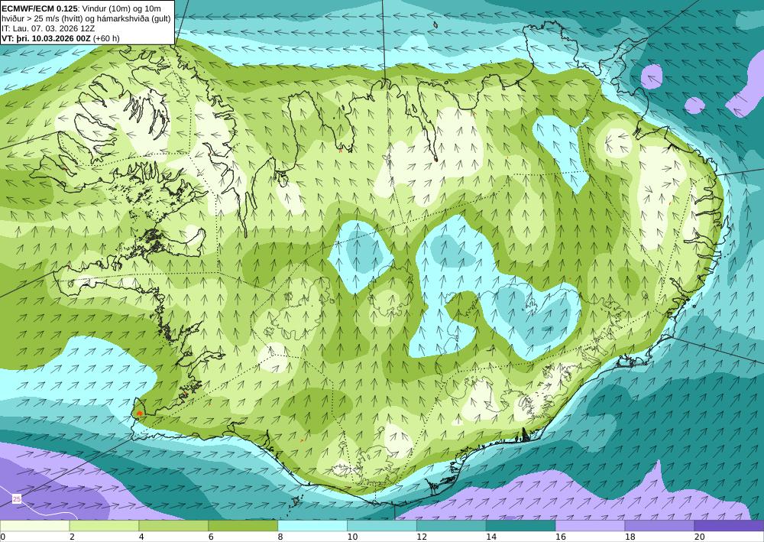Screen dimensions: 764x542
Task: Click the legend scale label '16'
Action: [x=560, y=537]
